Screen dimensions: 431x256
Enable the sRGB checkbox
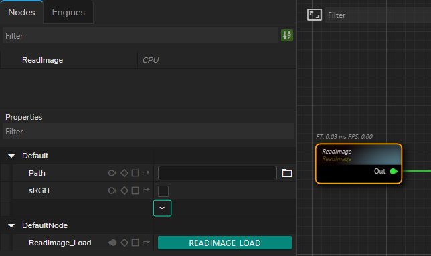163,190
